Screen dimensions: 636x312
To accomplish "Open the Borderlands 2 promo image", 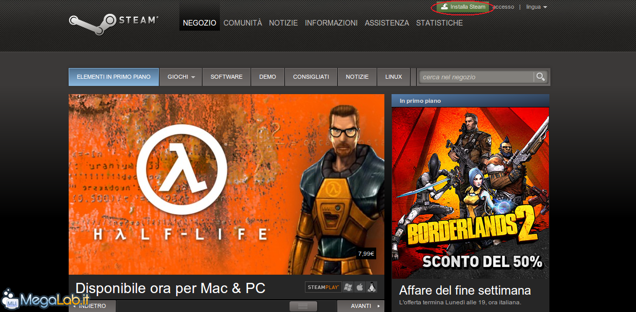I will [470, 193].
